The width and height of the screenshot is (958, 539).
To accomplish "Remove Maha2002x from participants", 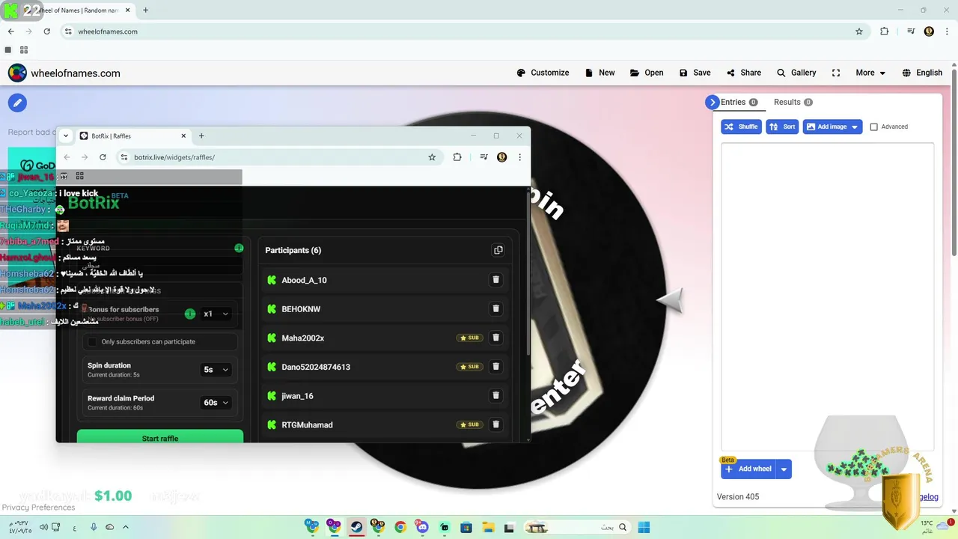I will (x=495, y=338).
